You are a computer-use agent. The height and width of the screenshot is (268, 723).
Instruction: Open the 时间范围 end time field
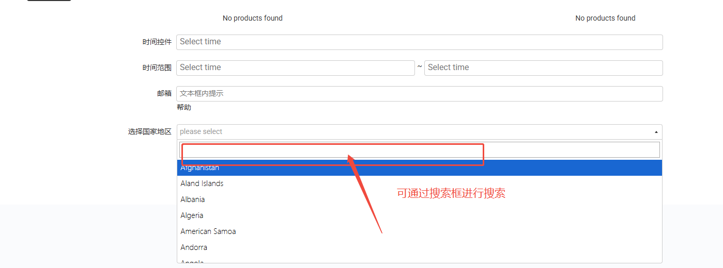point(543,68)
